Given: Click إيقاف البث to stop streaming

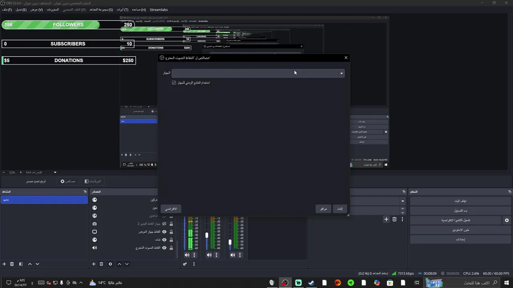Looking at the screenshot, I should coord(460,201).
